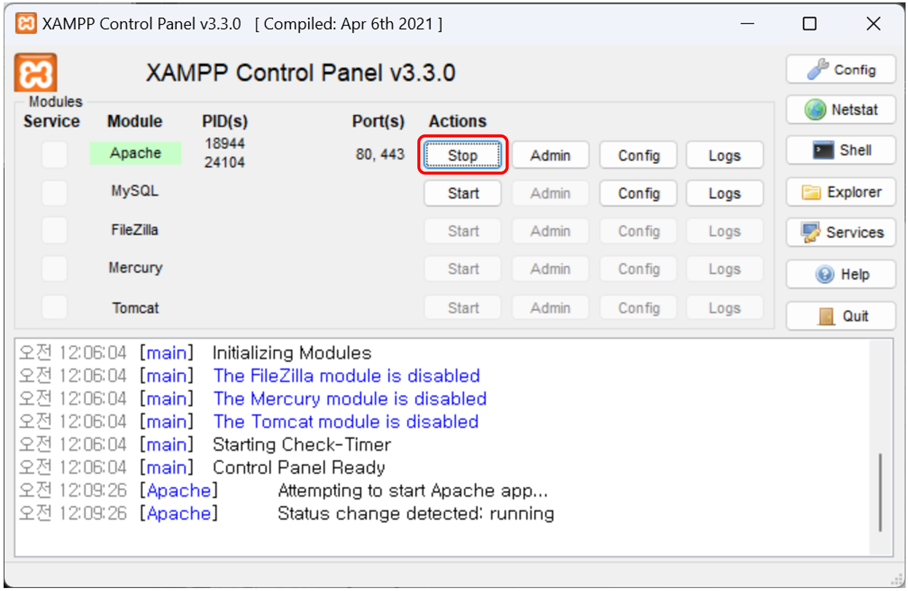
Task: Click the Tomcat Start button
Action: (462, 308)
